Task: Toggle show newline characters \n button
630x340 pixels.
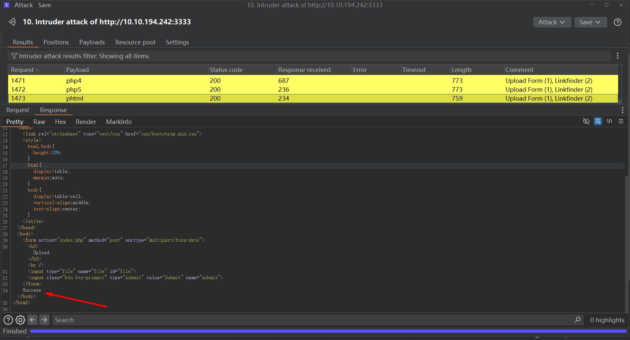Action: (610, 121)
